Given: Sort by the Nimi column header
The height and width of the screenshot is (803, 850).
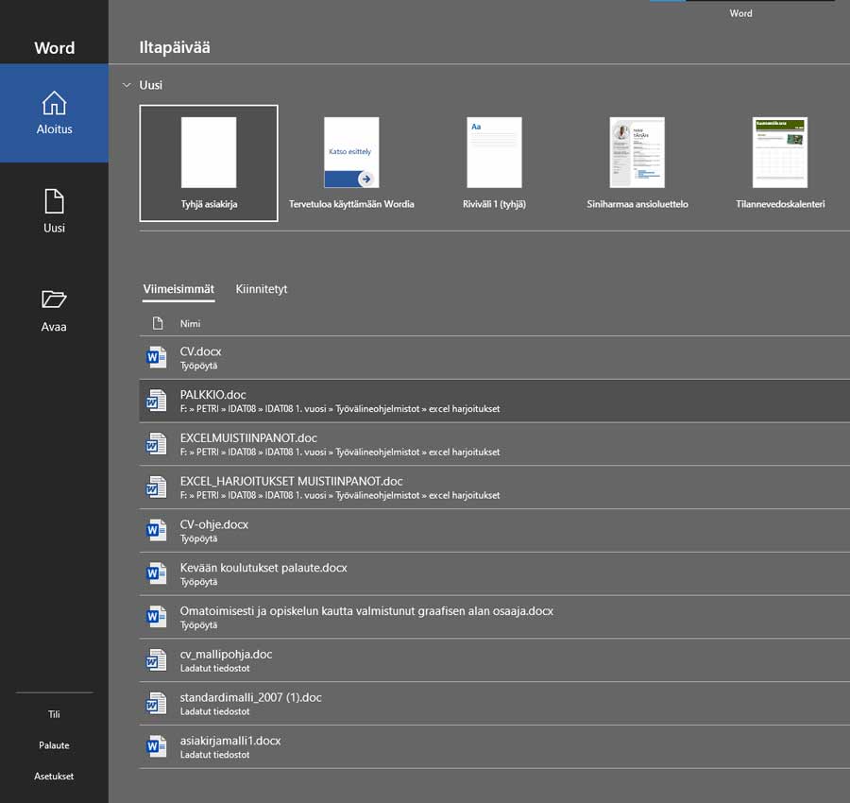Looking at the screenshot, I should (190, 324).
